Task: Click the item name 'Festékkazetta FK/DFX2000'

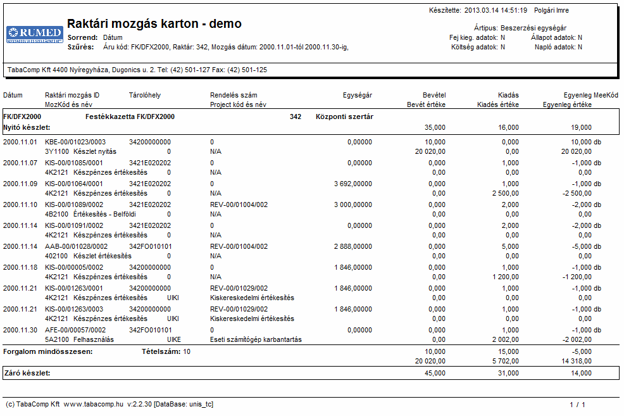Action: [x=130, y=117]
